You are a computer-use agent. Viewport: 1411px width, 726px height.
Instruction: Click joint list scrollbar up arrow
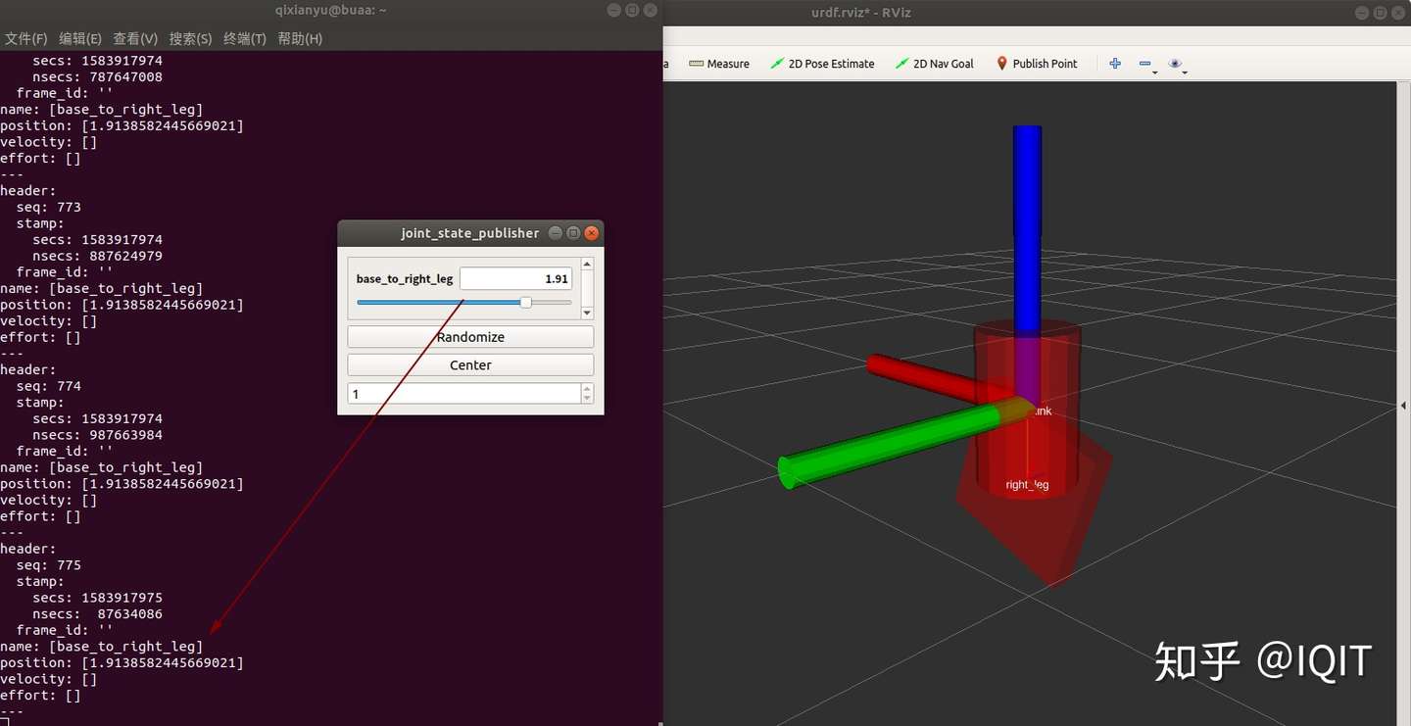tap(587, 265)
